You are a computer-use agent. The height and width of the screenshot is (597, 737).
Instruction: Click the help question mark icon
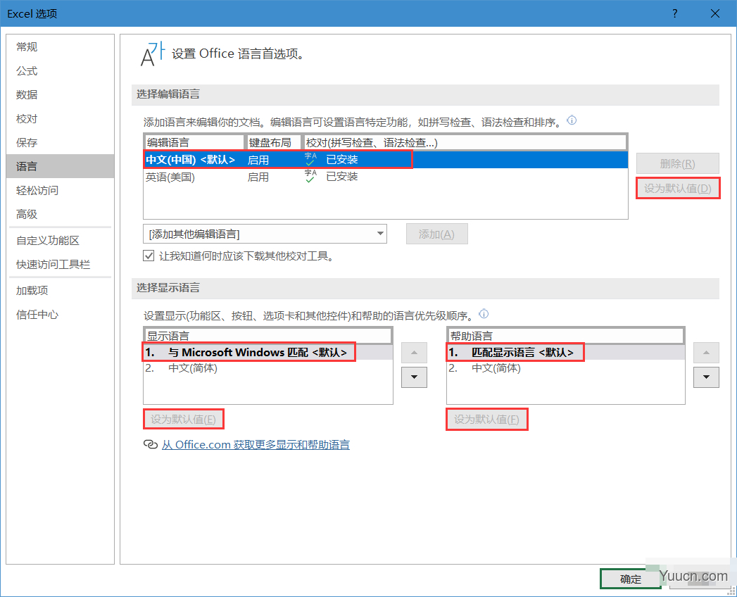(x=675, y=13)
